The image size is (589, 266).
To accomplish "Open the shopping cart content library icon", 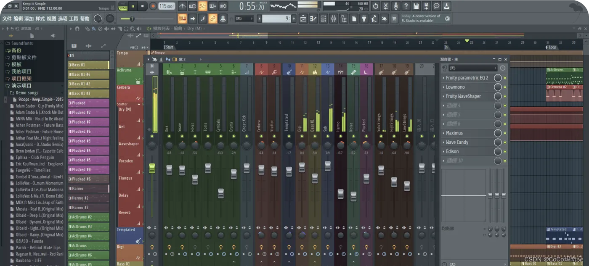I will coord(394,19).
